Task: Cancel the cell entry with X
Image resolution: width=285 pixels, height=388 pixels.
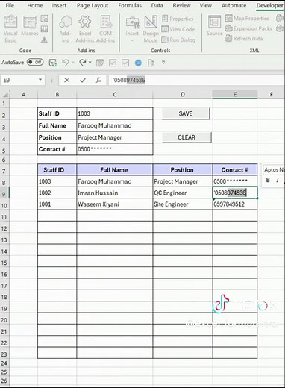Action: coord(66,80)
